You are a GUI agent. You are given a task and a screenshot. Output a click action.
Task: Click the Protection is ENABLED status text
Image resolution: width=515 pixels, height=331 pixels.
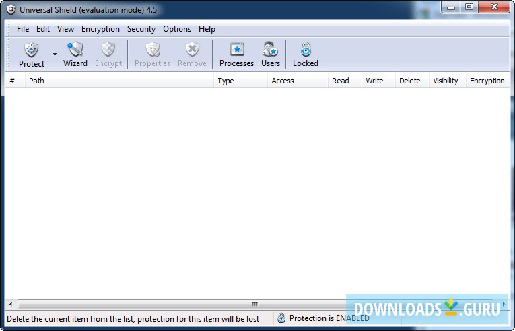(x=329, y=318)
